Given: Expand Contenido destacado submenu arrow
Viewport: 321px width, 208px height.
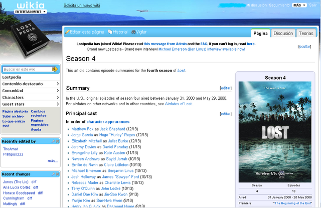Looking at the screenshot, I should click(58, 84).
